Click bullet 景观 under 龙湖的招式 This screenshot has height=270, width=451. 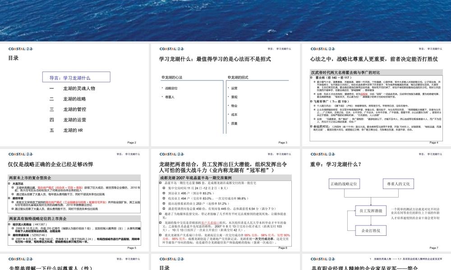click(x=234, y=97)
